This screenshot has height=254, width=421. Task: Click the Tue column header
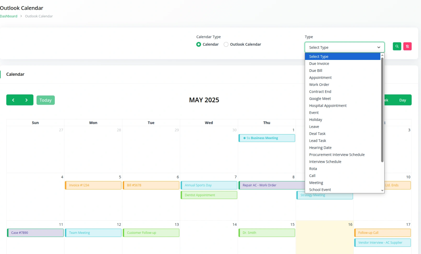click(x=151, y=123)
